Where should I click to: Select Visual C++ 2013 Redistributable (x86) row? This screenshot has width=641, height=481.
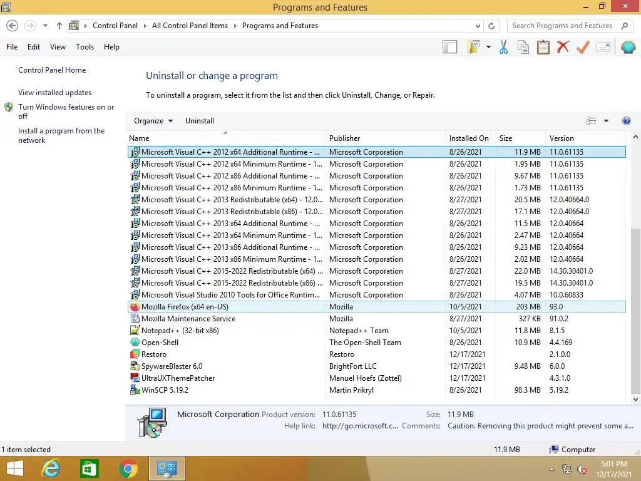(x=377, y=212)
